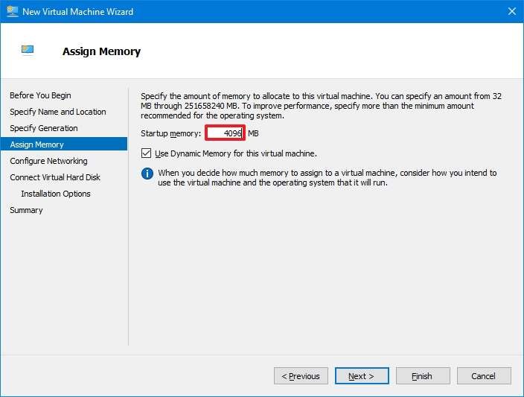Click the info note 'When you decide how much memory'

(327, 177)
